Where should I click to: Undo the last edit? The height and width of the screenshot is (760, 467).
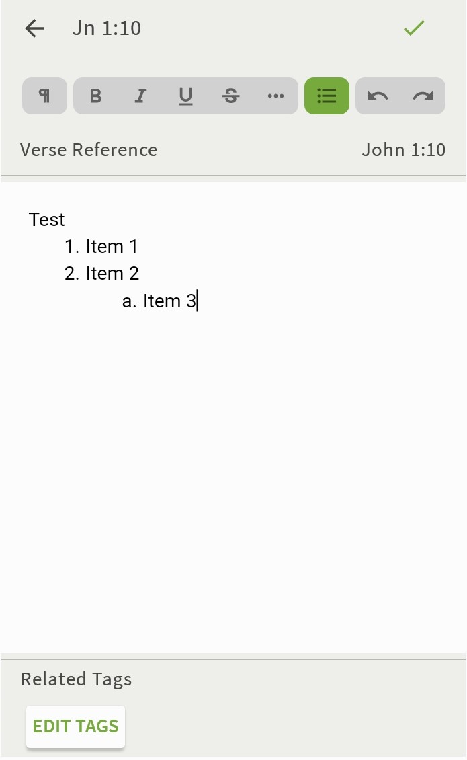(378, 96)
